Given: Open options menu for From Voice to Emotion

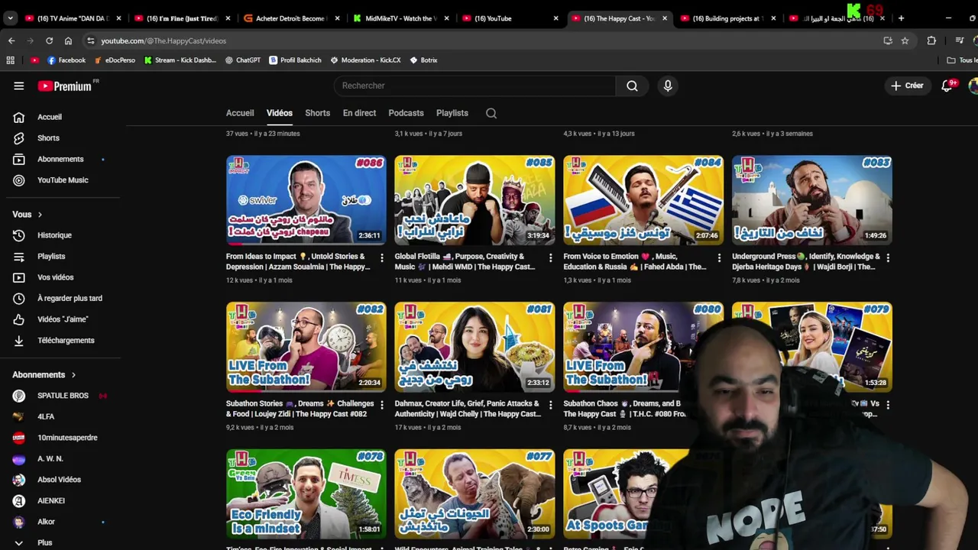Looking at the screenshot, I should pos(719,257).
